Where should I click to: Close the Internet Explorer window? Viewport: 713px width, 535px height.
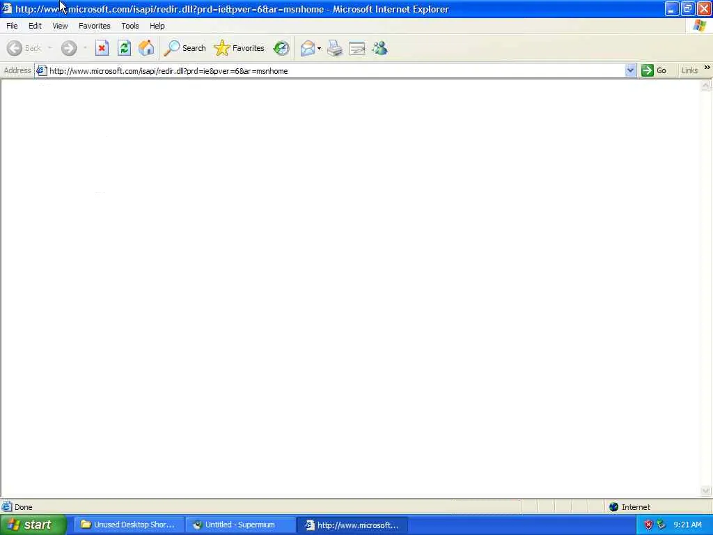click(x=704, y=8)
